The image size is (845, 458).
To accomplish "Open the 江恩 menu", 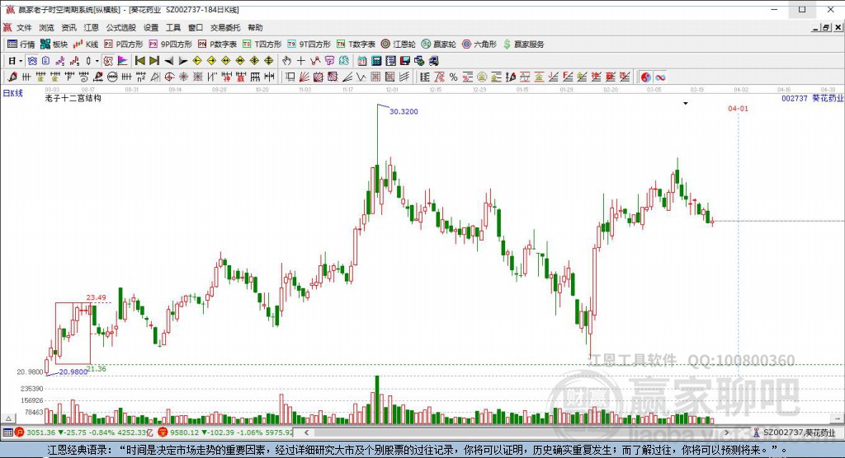I will point(91,27).
